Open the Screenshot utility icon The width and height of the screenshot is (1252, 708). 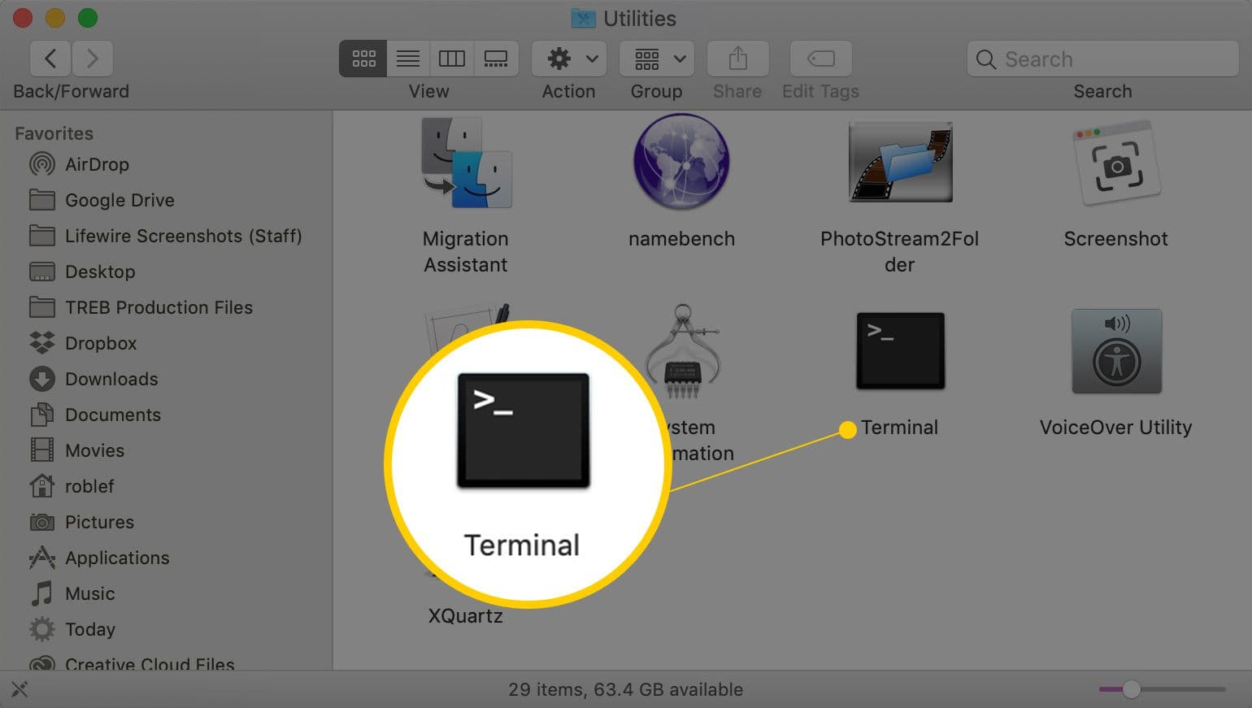coord(1116,163)
